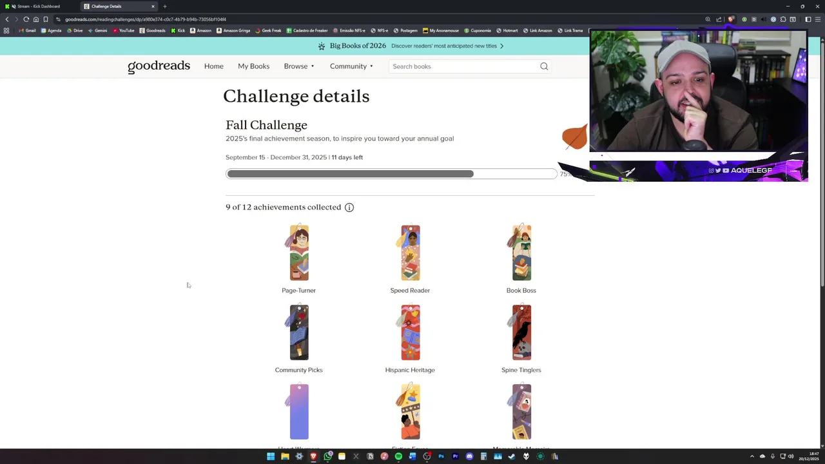Open a new browser tab
Image resolution: width=825 pixels, height=464 pixels.
pyautogui.click(x=164, y=6)
